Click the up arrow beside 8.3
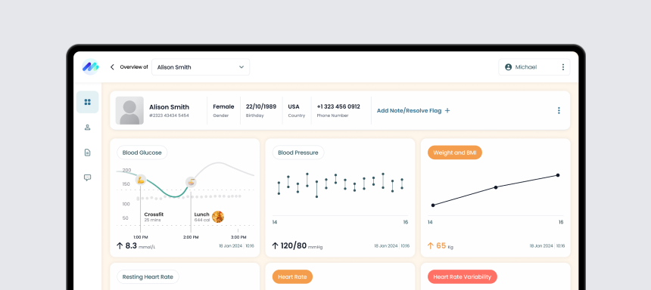Viewport: 651px width, 290px height. (120, 246)
